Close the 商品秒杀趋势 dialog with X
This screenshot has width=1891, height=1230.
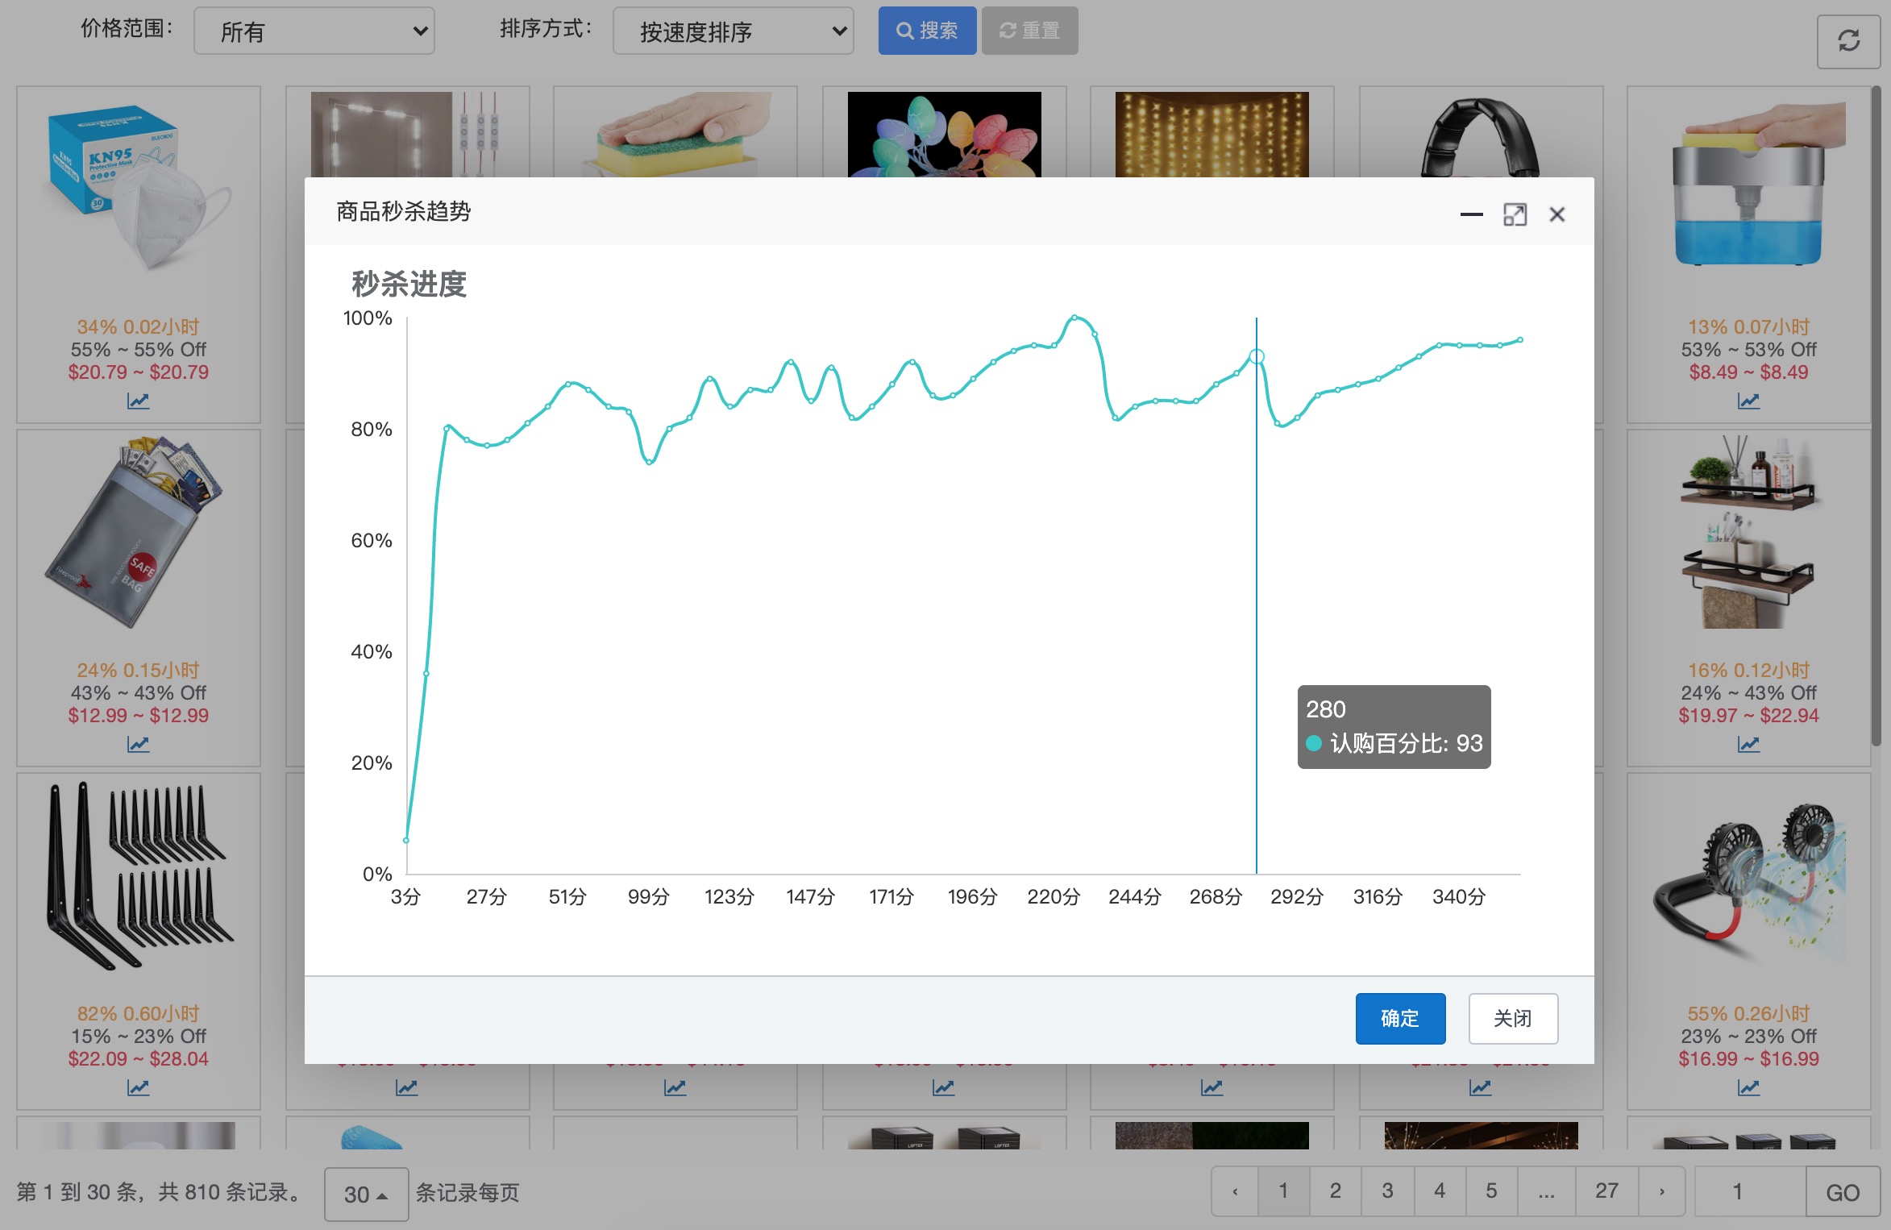coord(1556,214)
